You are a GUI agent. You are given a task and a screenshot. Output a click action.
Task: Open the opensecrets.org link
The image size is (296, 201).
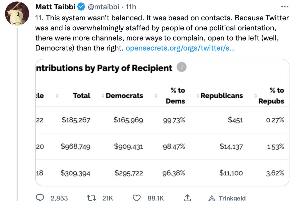coord(180,48)
